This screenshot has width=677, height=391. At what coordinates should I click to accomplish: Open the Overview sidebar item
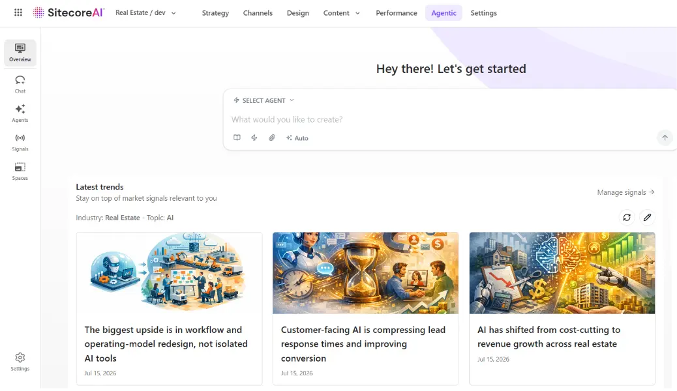[x=20, y=53]
